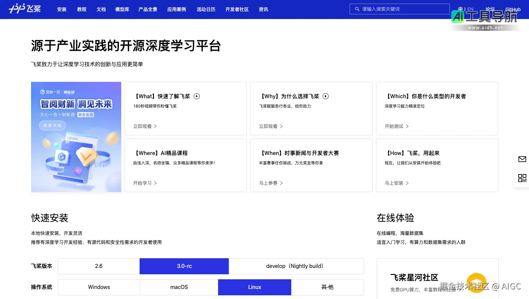Click 查看详情 button on banner
Viewport: 529px width, 299px height.
click(x=52, y=125)
